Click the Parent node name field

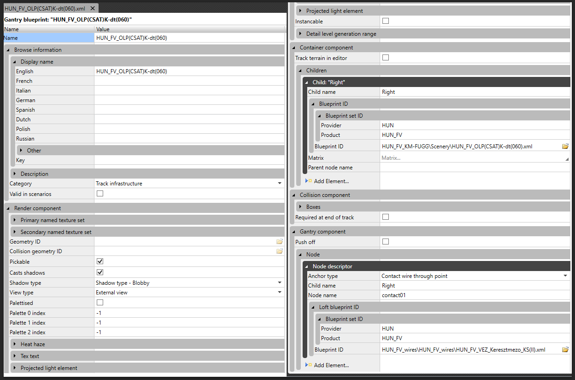point(475,168)
